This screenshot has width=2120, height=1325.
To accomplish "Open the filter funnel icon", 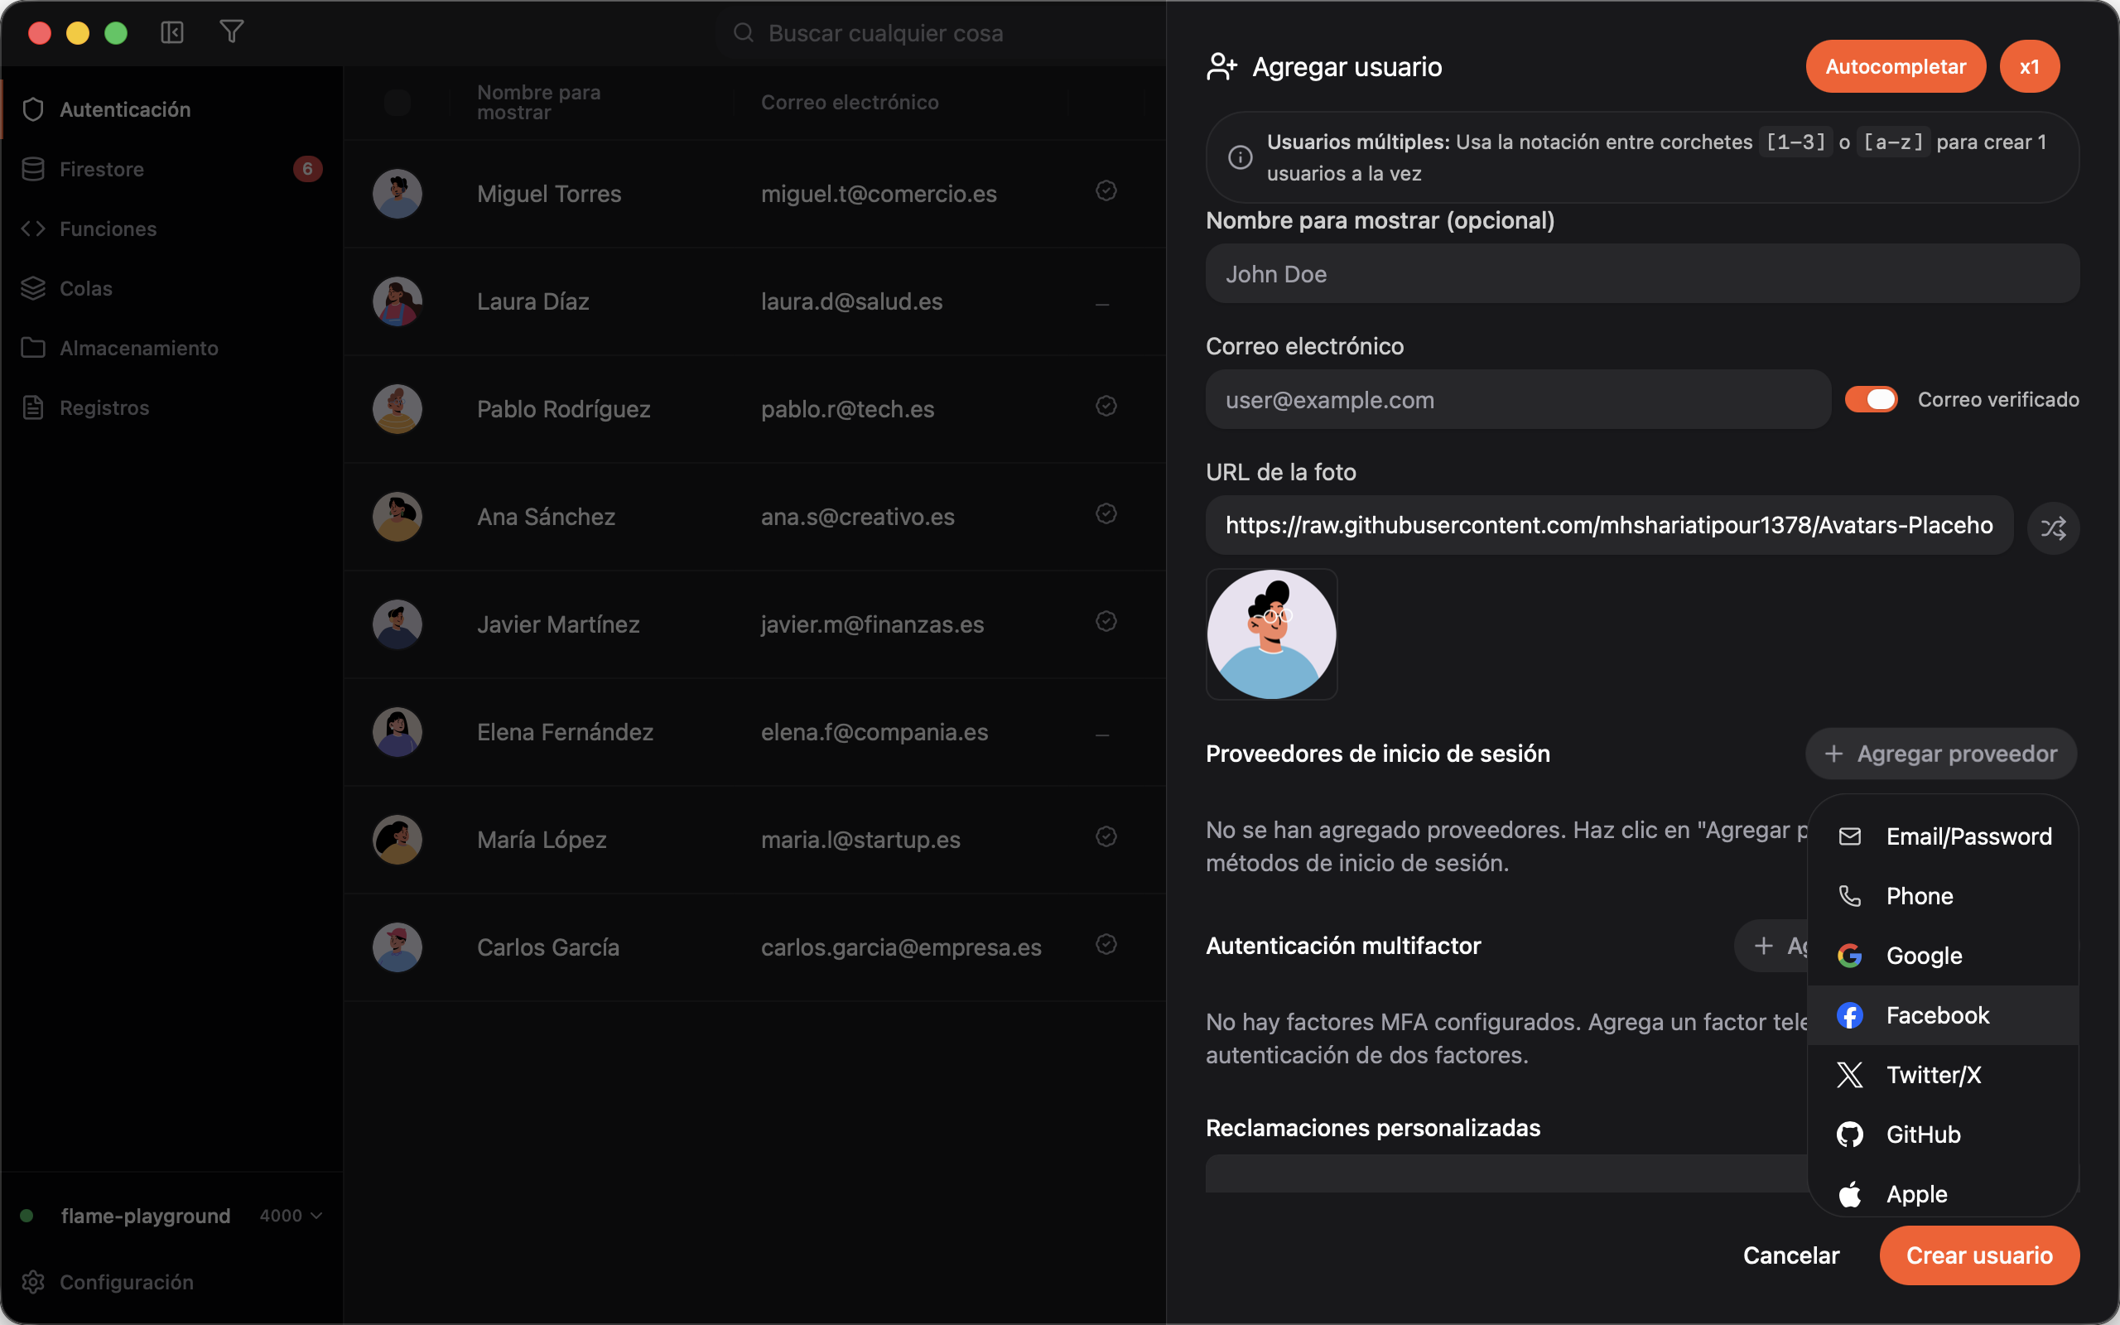I will (x=231, y=32).
